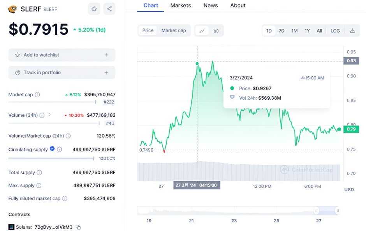This screenshot has width=366, height=231.
Task: Click Track in portfolio button
Action: click(62, 72)
